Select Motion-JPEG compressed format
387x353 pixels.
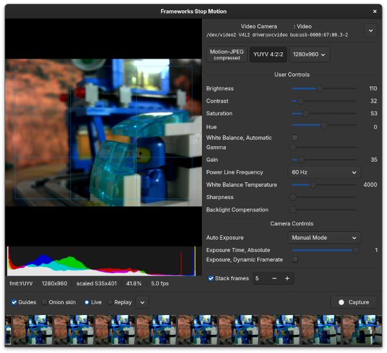pyautogui.click(x=226, y=55)
